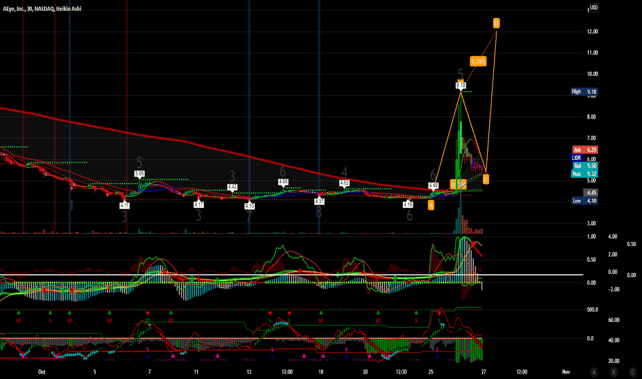Click the Nov label on time axis
The width and height of the screenshot is (642, 379).
pos(566,372)
